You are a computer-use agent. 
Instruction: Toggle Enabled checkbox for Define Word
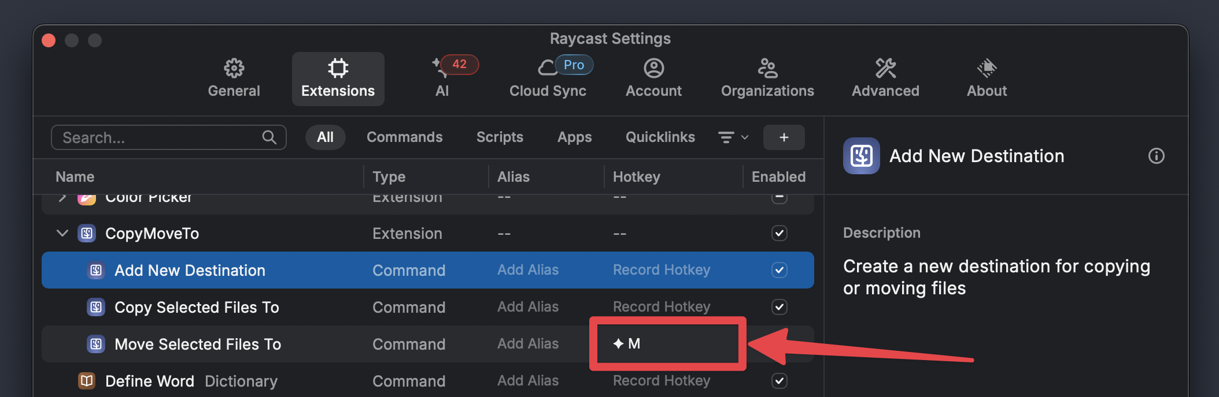(x=779, y=381)
